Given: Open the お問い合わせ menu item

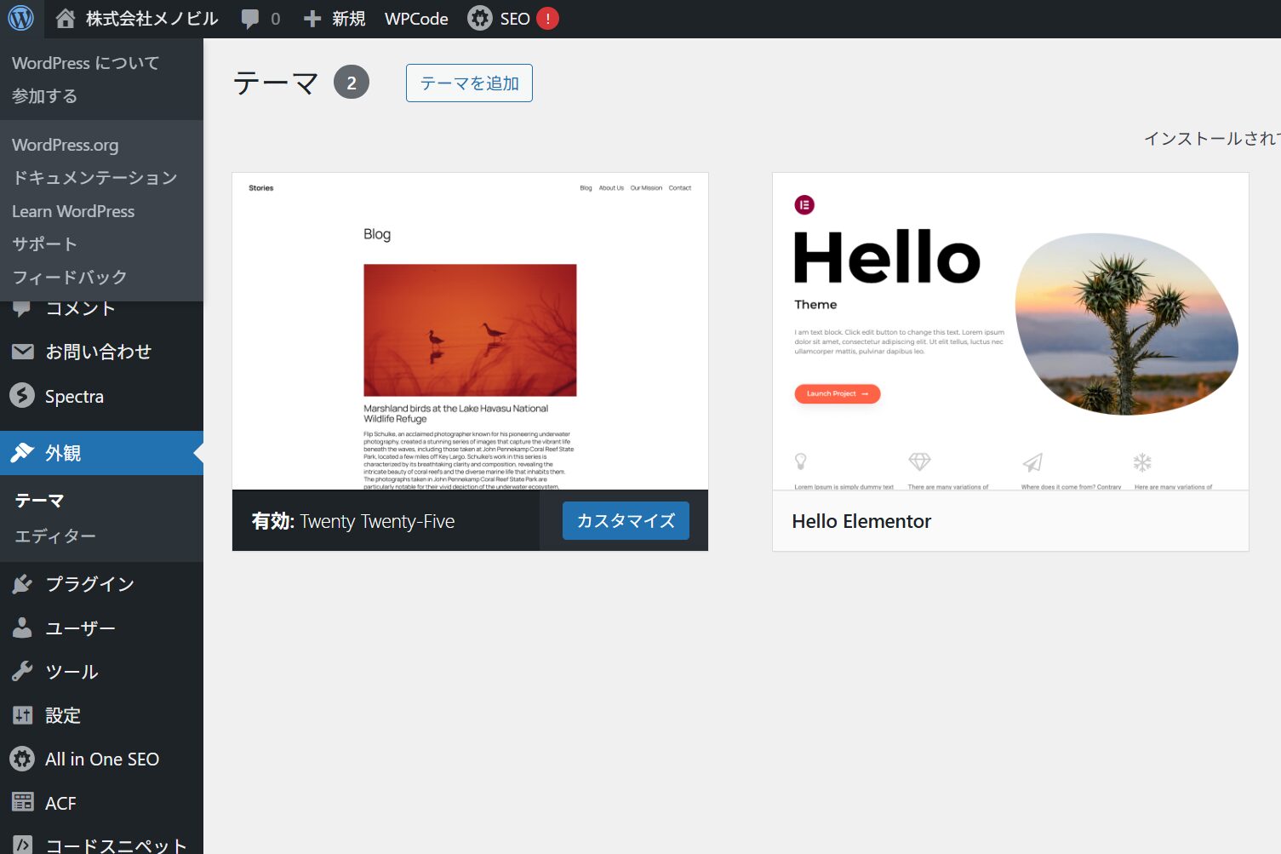Looking at the screenshot, I should (98, 352).
